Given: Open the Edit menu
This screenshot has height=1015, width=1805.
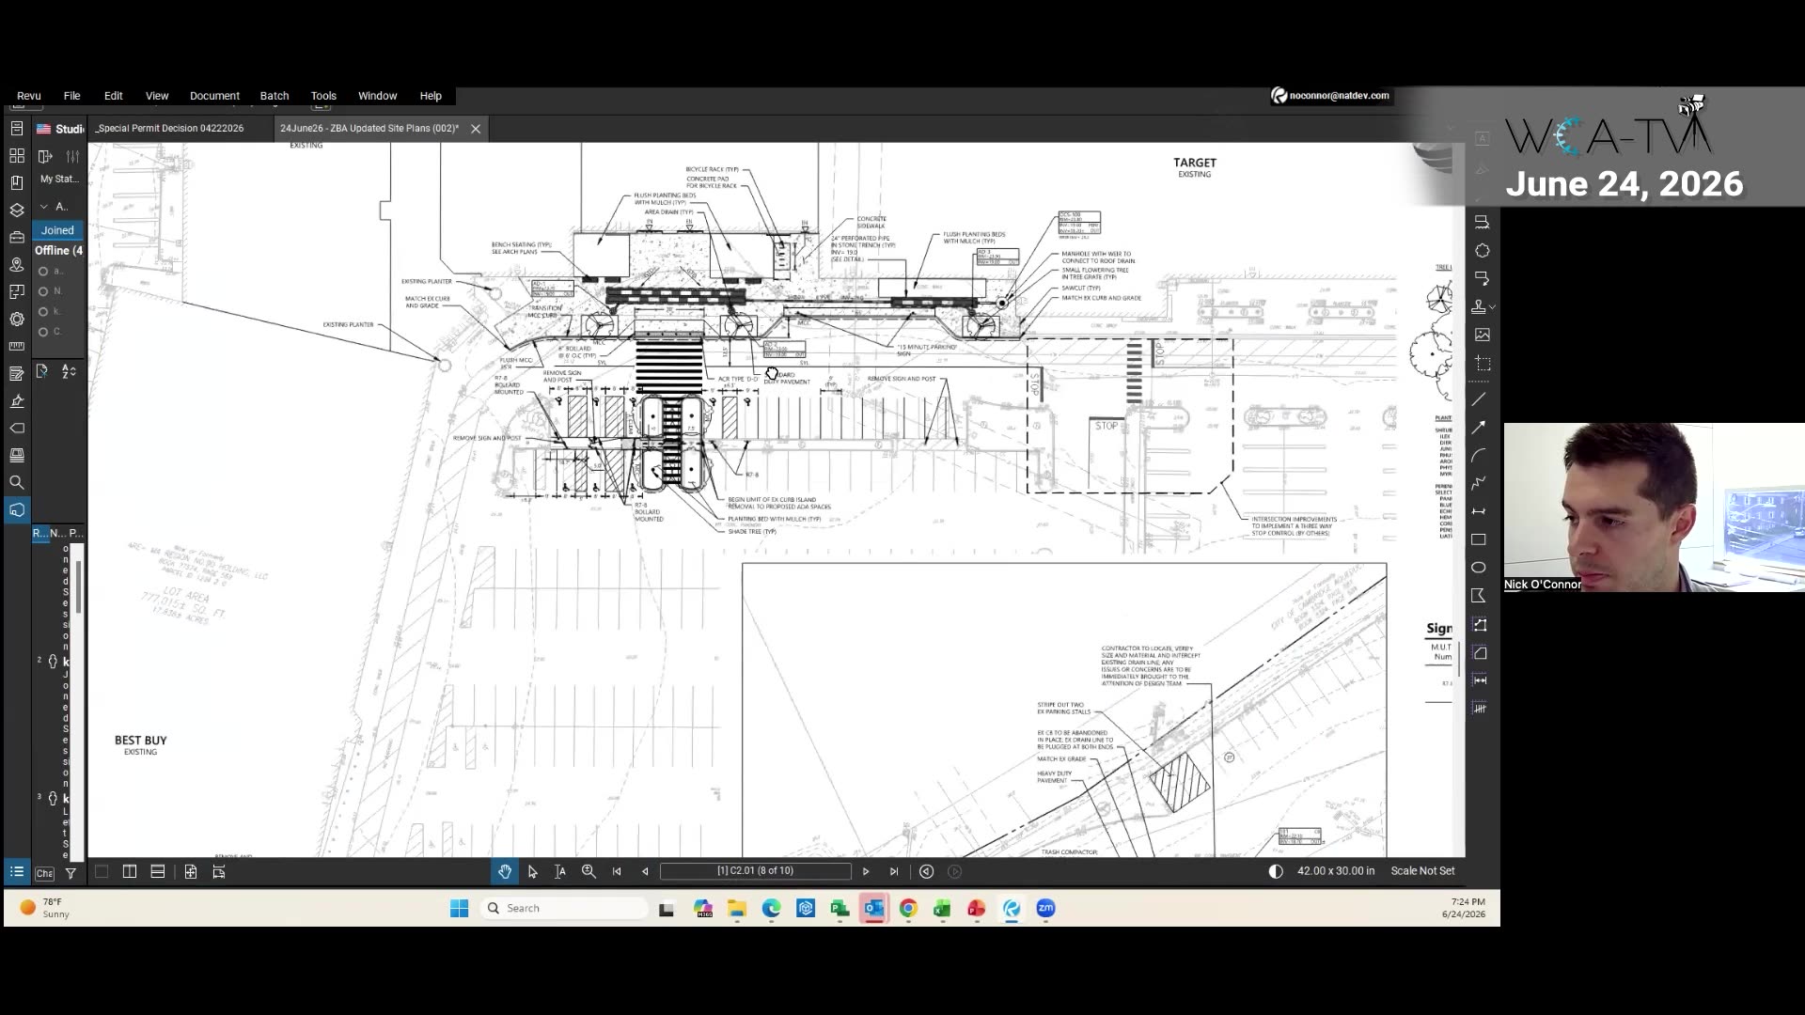Looking at the screenshot, I should pos(114,96).
